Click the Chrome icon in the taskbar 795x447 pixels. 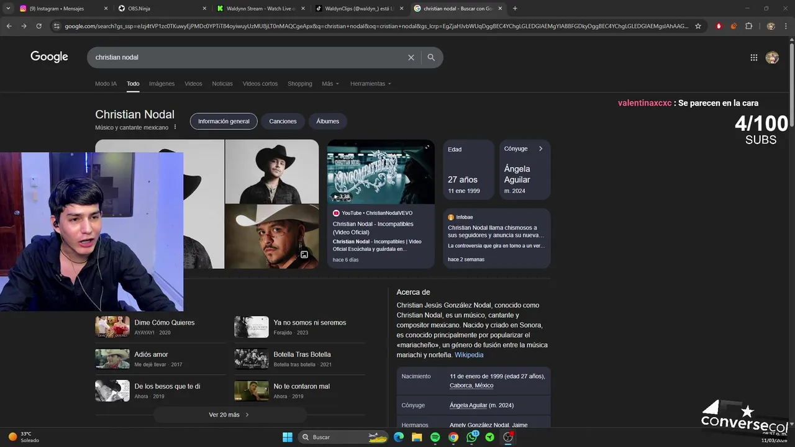pos(453,437)
